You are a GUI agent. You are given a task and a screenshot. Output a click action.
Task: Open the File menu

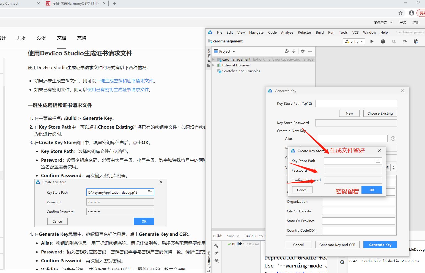(x=220, y=32)
